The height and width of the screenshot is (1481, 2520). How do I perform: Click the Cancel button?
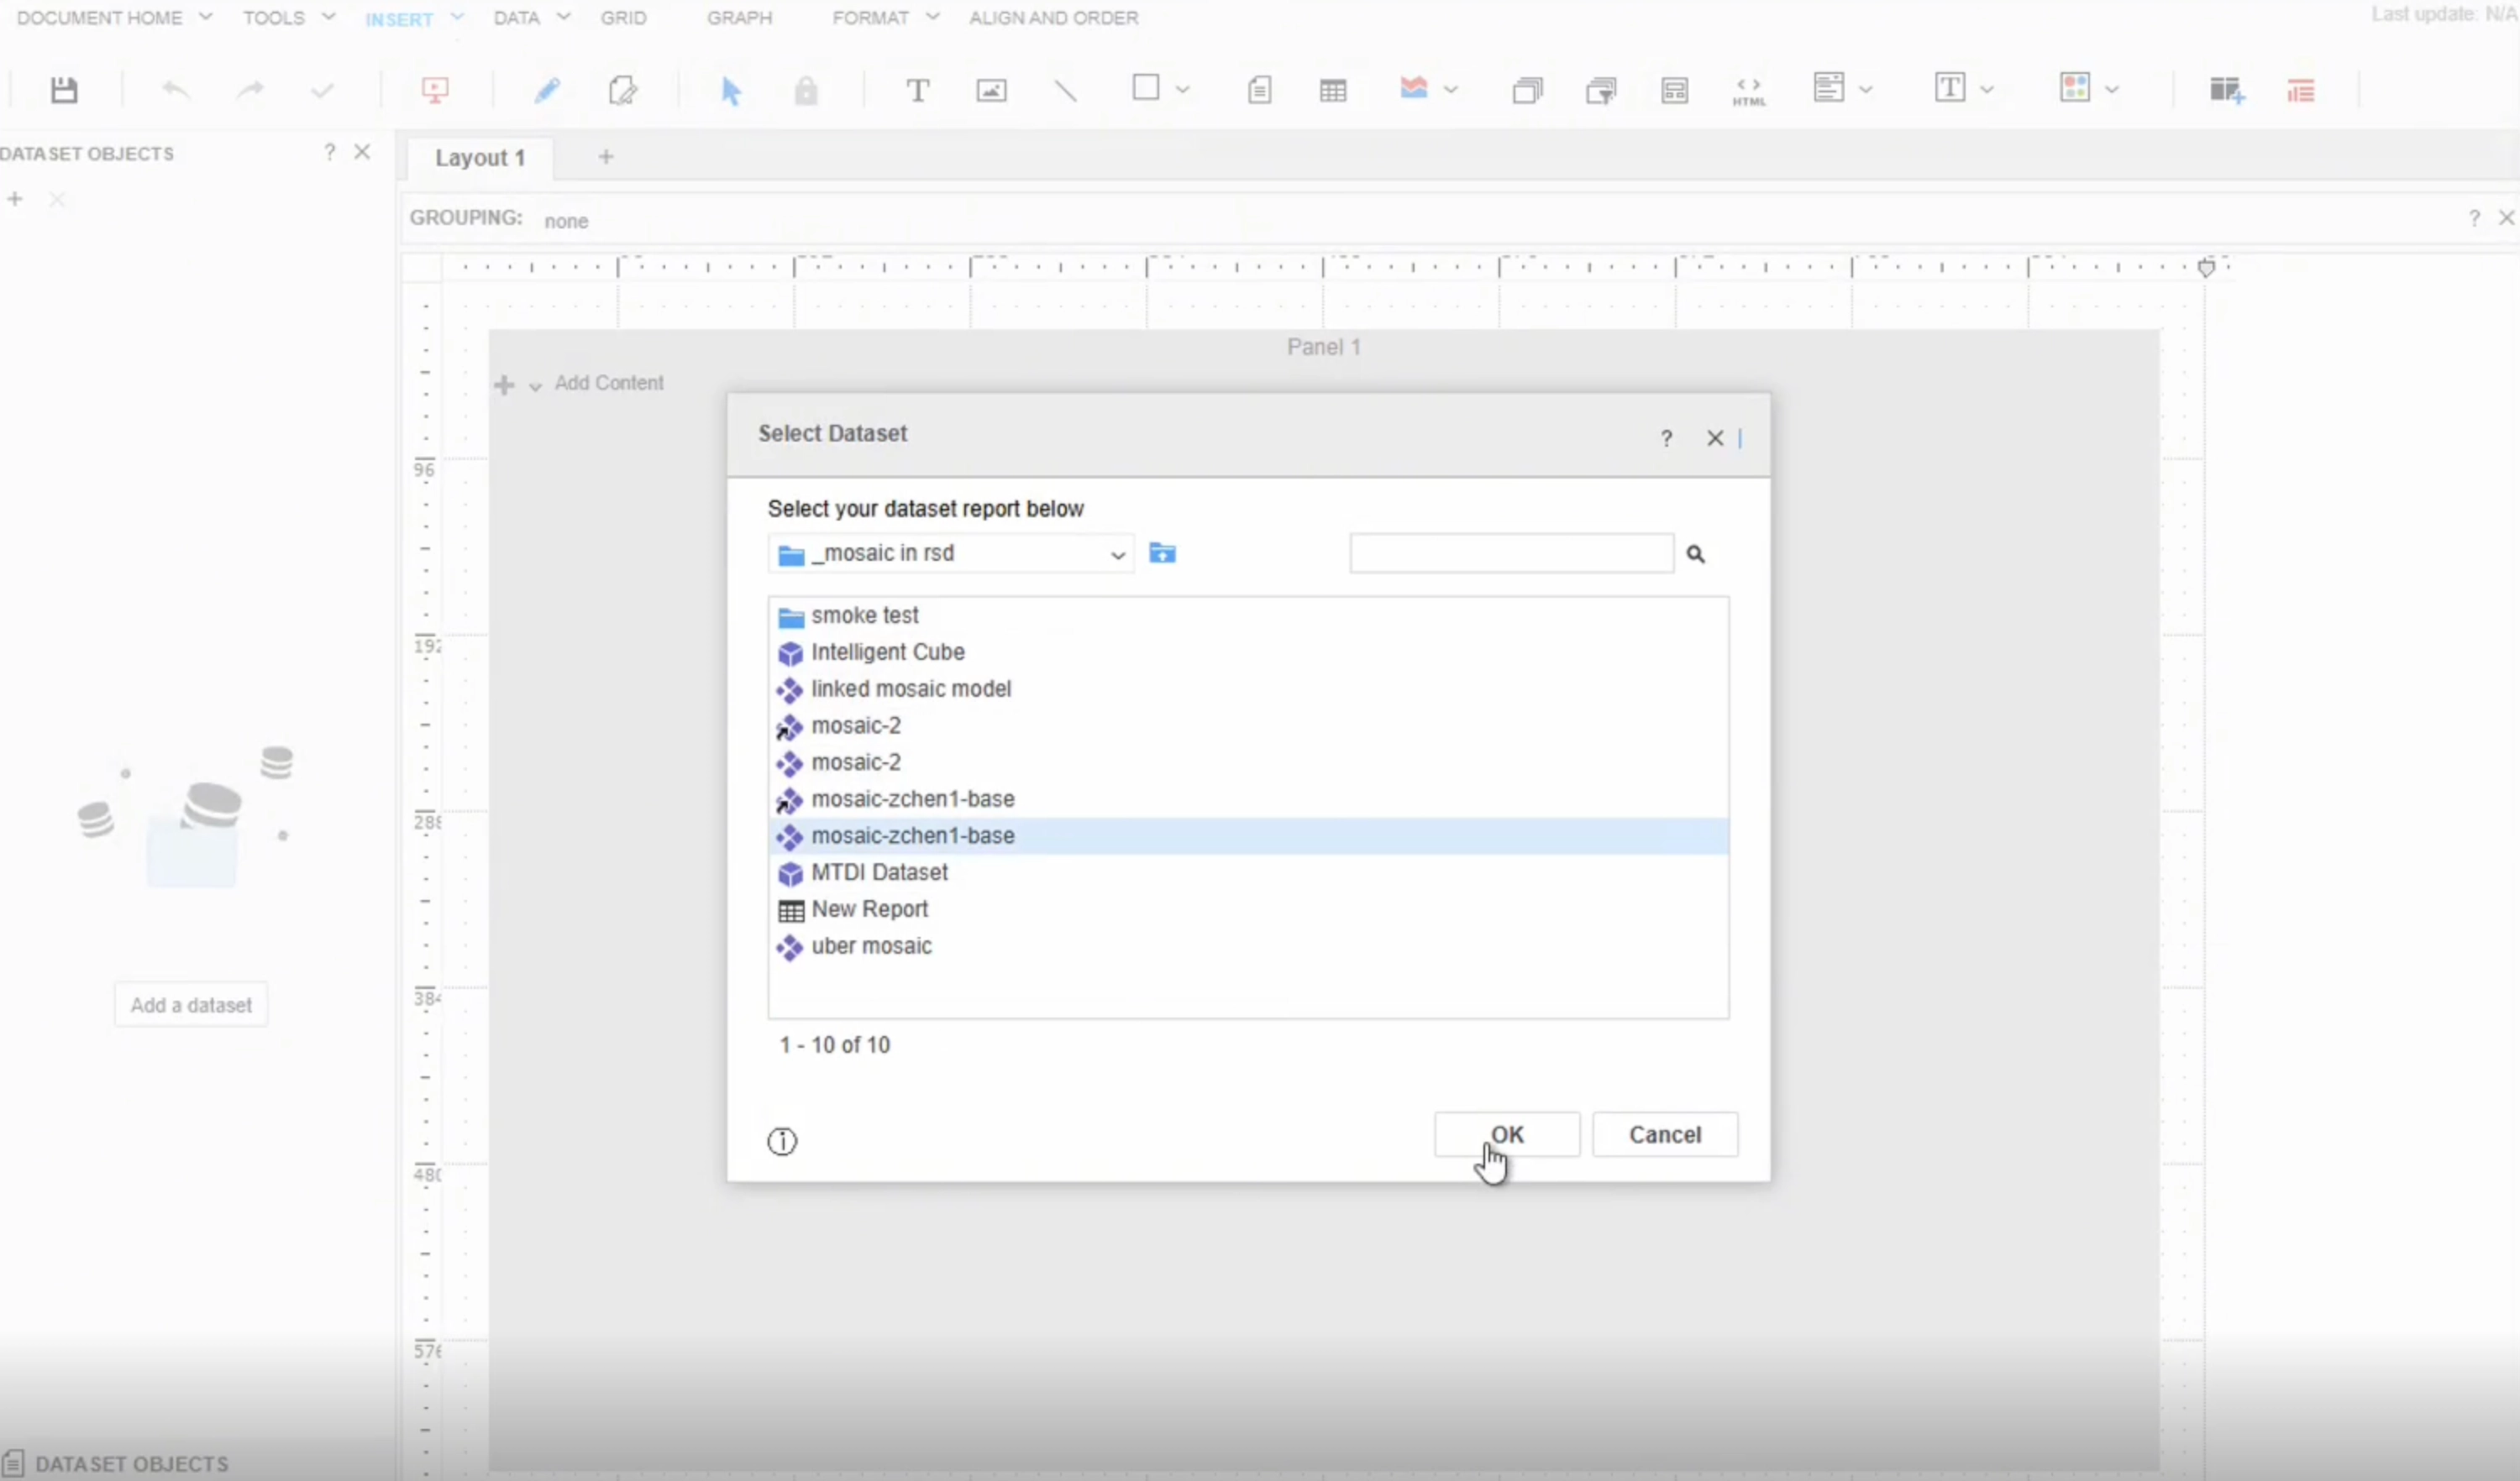click(1664, 1134)
